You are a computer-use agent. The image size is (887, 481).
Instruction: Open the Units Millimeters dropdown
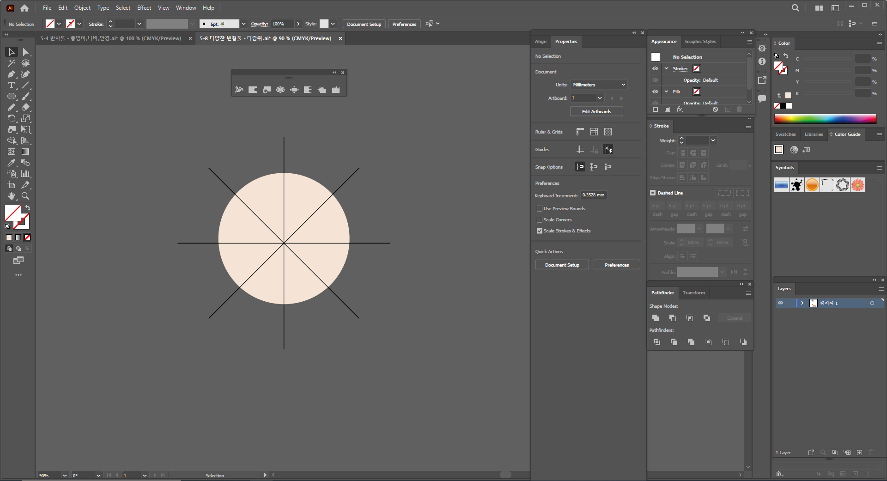click(x=599, y=85)
